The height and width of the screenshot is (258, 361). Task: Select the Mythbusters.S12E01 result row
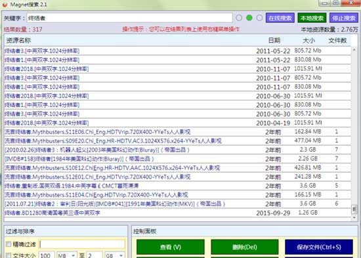[x=177, y=177]
